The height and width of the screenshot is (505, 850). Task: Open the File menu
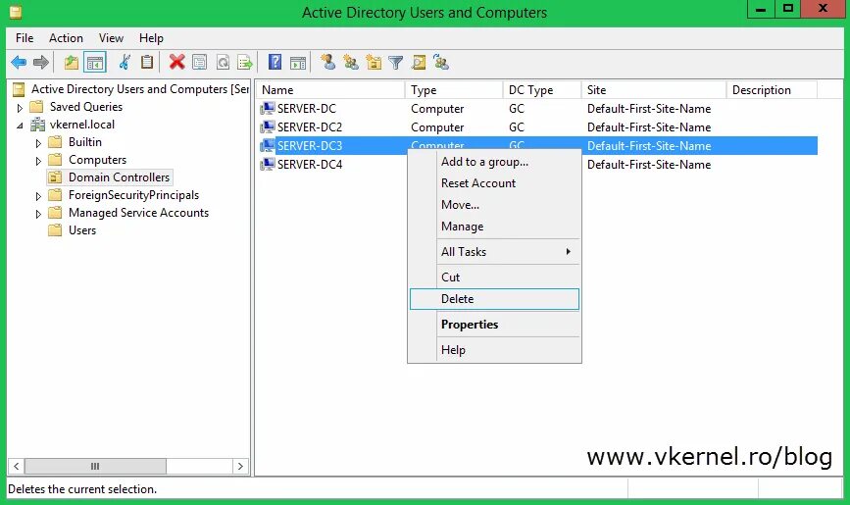tap(25, 38)
